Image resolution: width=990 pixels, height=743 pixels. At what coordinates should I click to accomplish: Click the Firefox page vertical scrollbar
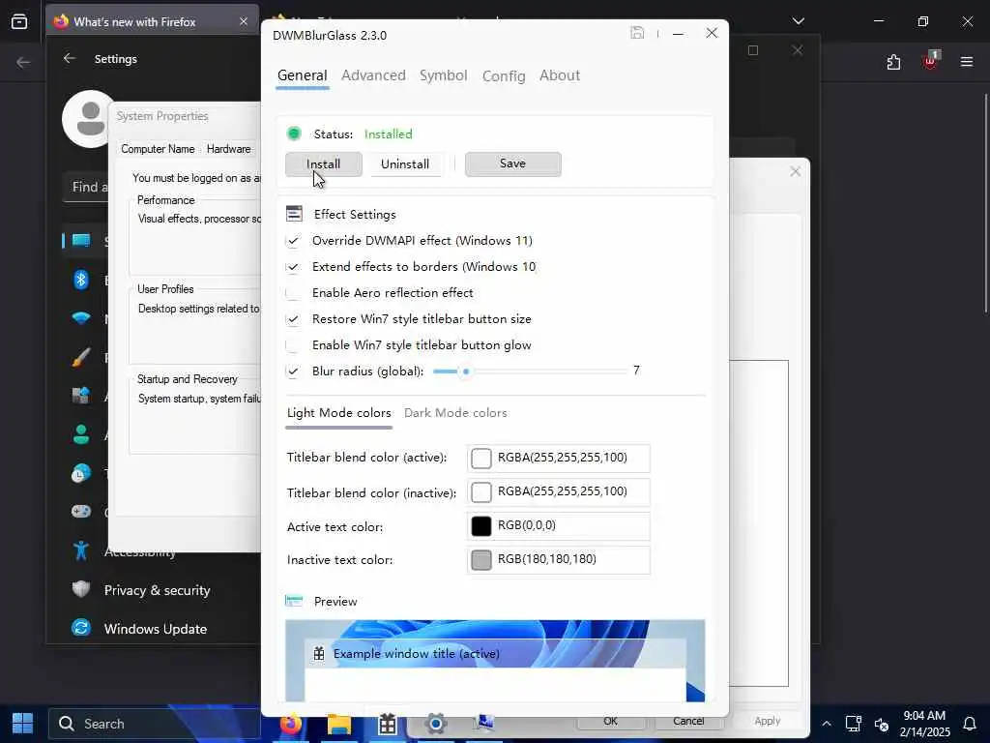coord(985,202)
